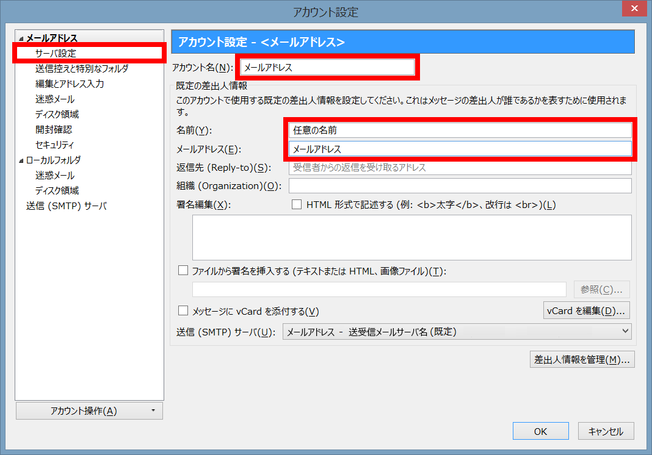Confirm settings with the OK button
This screenshot has height=455, width=652.
540,431
